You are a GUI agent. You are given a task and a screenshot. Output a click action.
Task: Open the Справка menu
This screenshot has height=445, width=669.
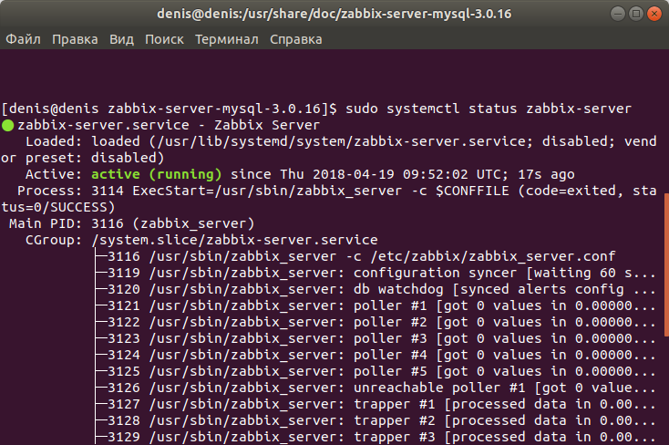click(295, 39)
